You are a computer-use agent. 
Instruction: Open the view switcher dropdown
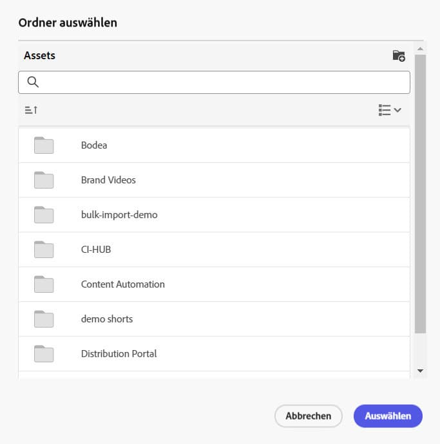(390, 110)
